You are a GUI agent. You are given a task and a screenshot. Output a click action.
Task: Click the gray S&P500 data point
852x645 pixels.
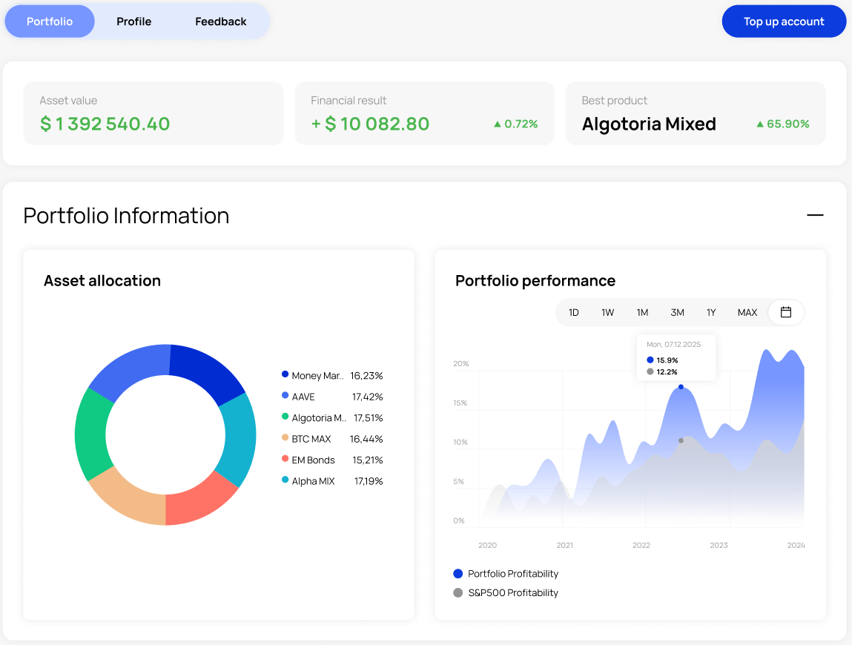[x=681, y=440]
